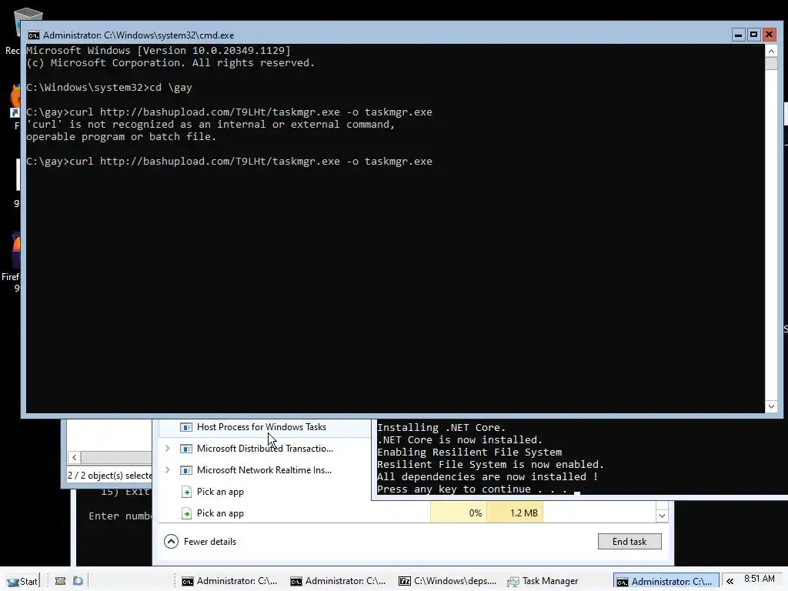Click active Administrator cmd taskbar button
This screenshot has width=788, height=591.
(666, 581)
